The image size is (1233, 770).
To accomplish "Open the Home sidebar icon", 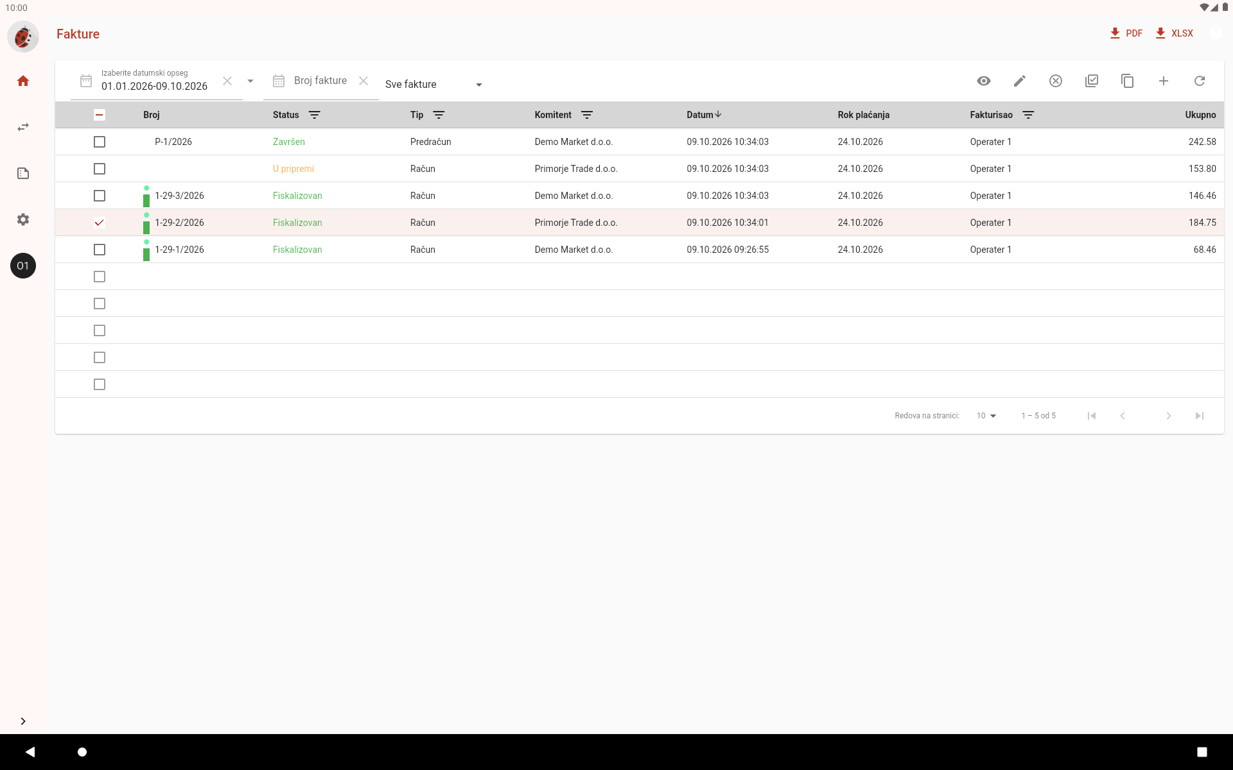I will pos(23,81).
